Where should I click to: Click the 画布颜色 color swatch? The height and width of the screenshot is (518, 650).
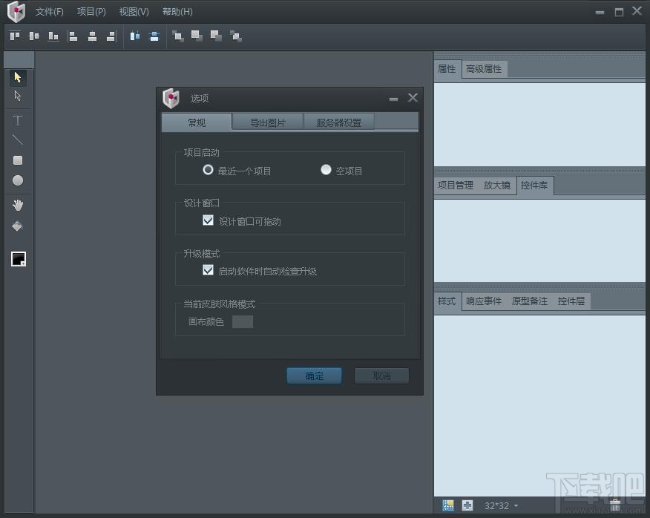pos(243,322)
